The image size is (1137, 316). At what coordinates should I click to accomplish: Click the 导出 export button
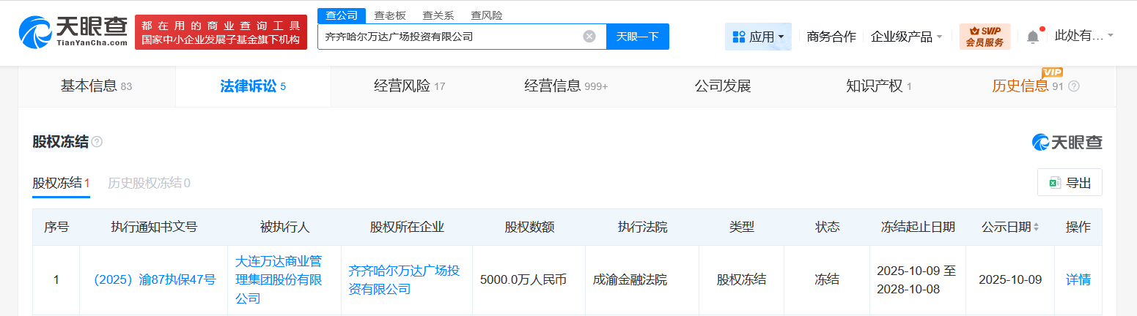[x=1070, y=183]
